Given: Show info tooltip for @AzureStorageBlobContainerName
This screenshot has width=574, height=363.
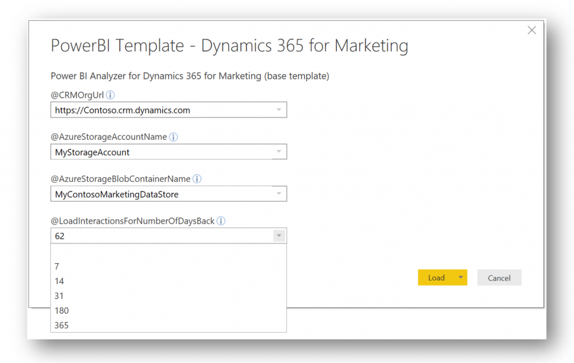Looking at the screenshot, I should click(x=197, y=179).
